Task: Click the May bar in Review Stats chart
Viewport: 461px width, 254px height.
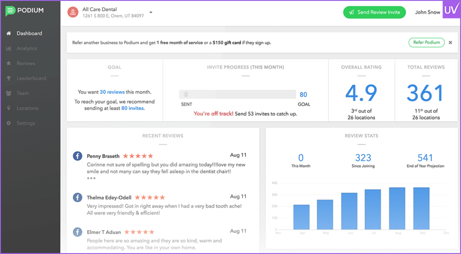Action: coord(325,214)
